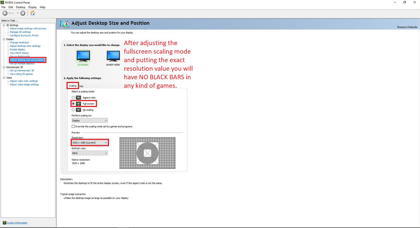Open Adjust video color settings
This screenshot has height=228, width=420.
pyautogui.click(x=24, y=81)
